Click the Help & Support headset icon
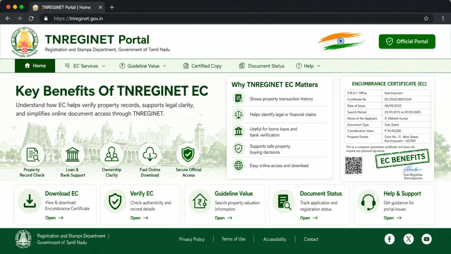This screenshot has height=254, width=451. [x=368, y=201]
